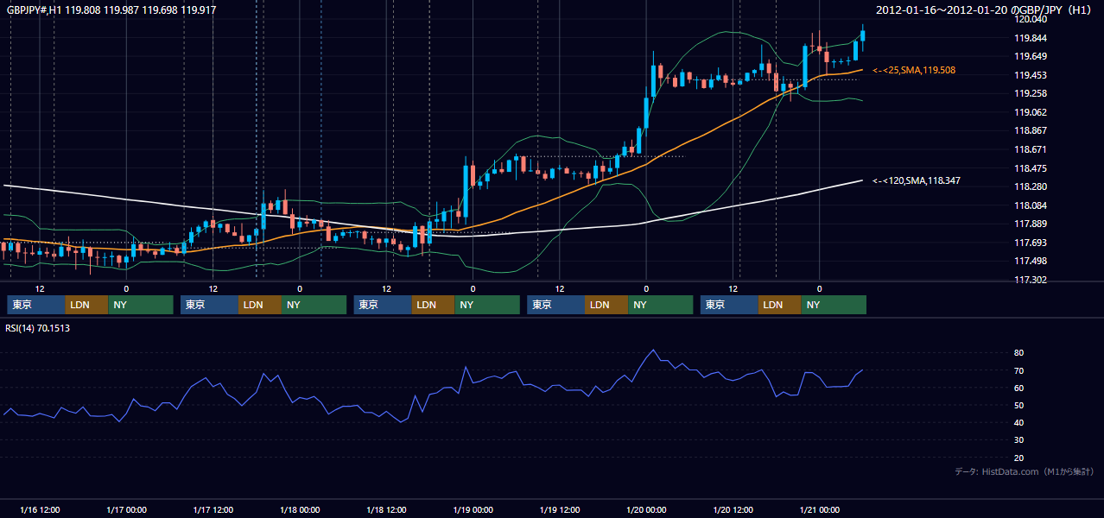Click price axis value 117.302
The height and width of the screenshot is (518, 1104).
coord(1031,281)
